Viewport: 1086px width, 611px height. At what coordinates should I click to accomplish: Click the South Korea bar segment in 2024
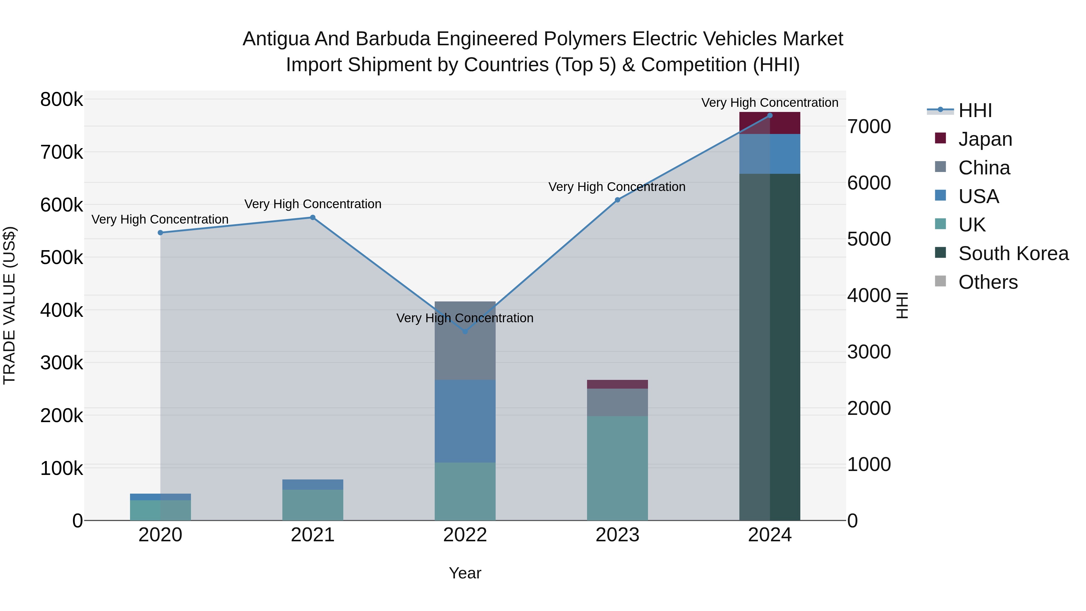pos(770,347)
